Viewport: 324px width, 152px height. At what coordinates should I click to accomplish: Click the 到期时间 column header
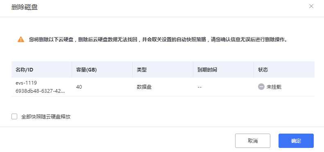click(x=207, y=70)
